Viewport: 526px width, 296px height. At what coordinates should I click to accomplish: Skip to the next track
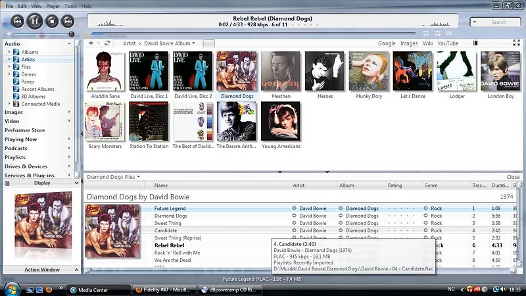pos(68,22)
